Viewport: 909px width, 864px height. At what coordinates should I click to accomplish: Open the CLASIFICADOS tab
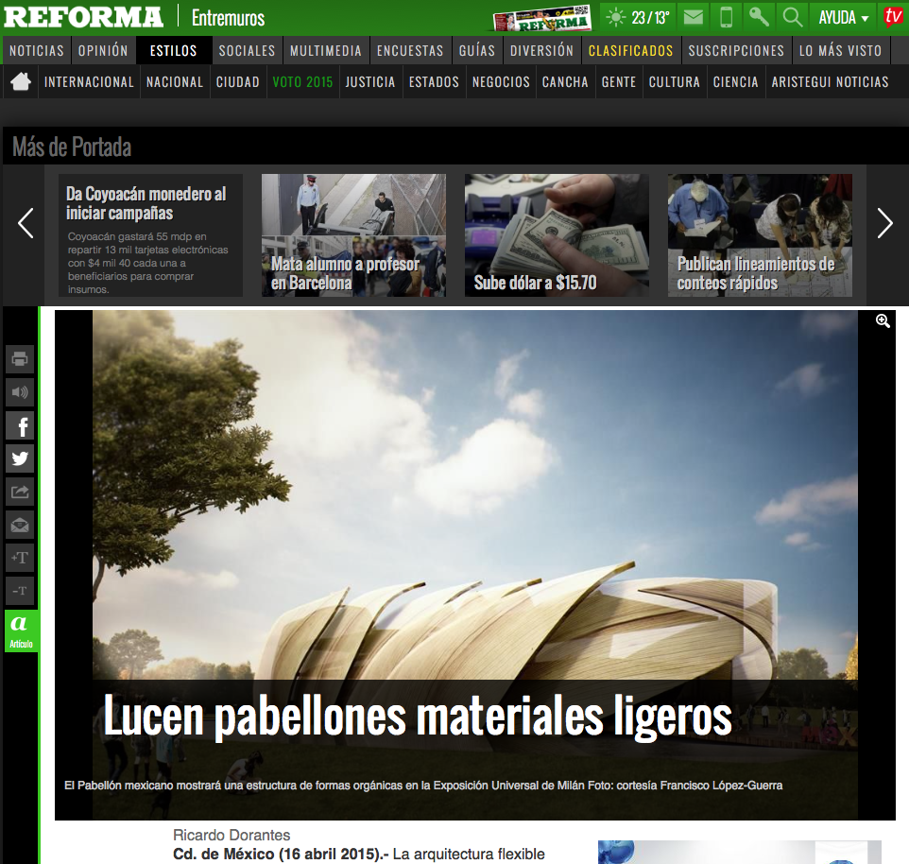point(631,50)
